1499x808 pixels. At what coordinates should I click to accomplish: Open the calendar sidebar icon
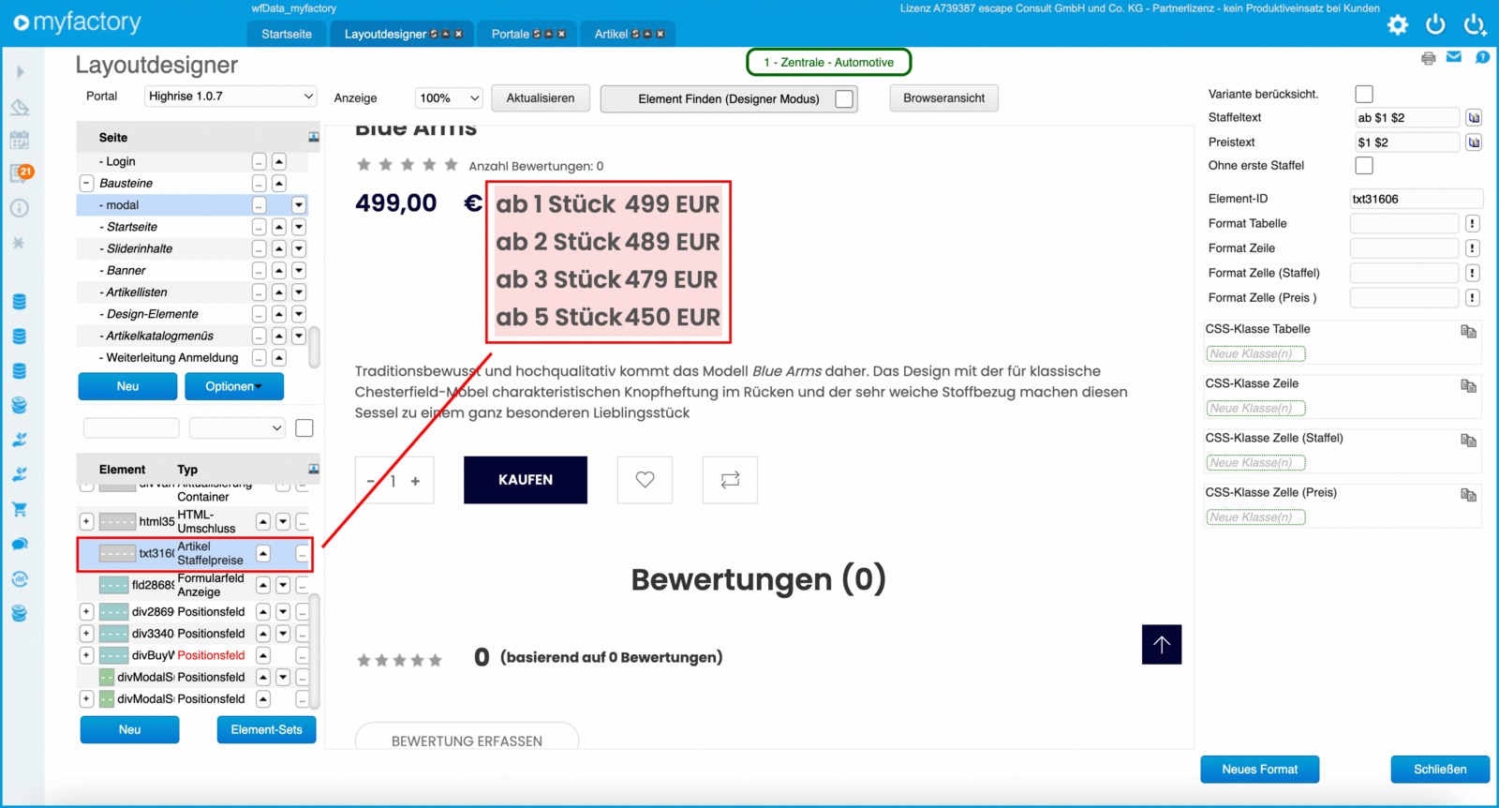coord(20,140)
